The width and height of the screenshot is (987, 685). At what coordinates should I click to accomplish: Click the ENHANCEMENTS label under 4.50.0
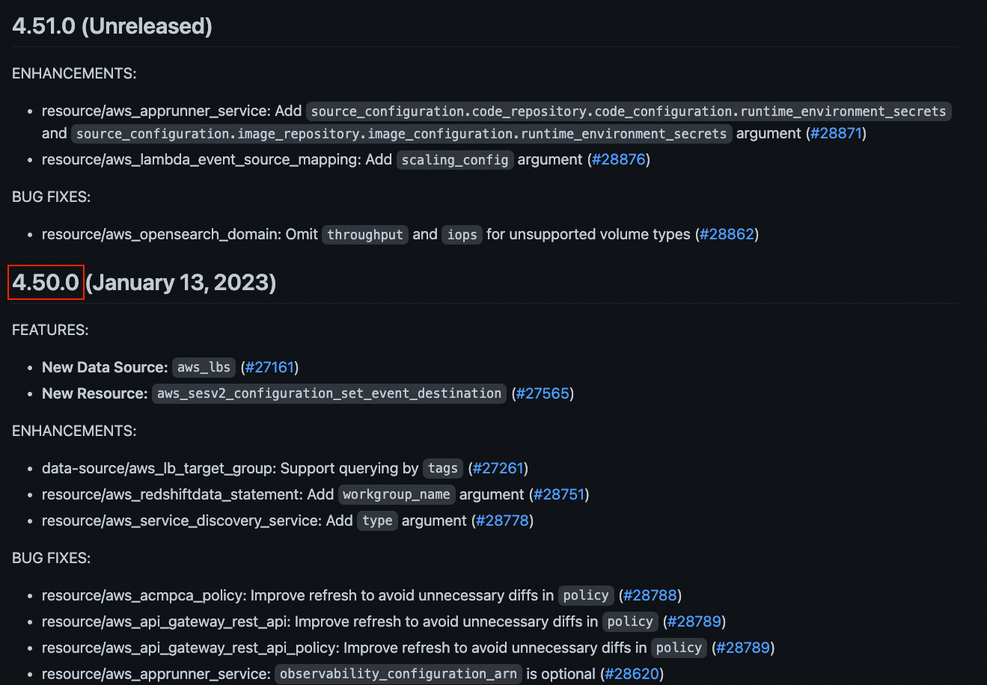pos(74,431)
